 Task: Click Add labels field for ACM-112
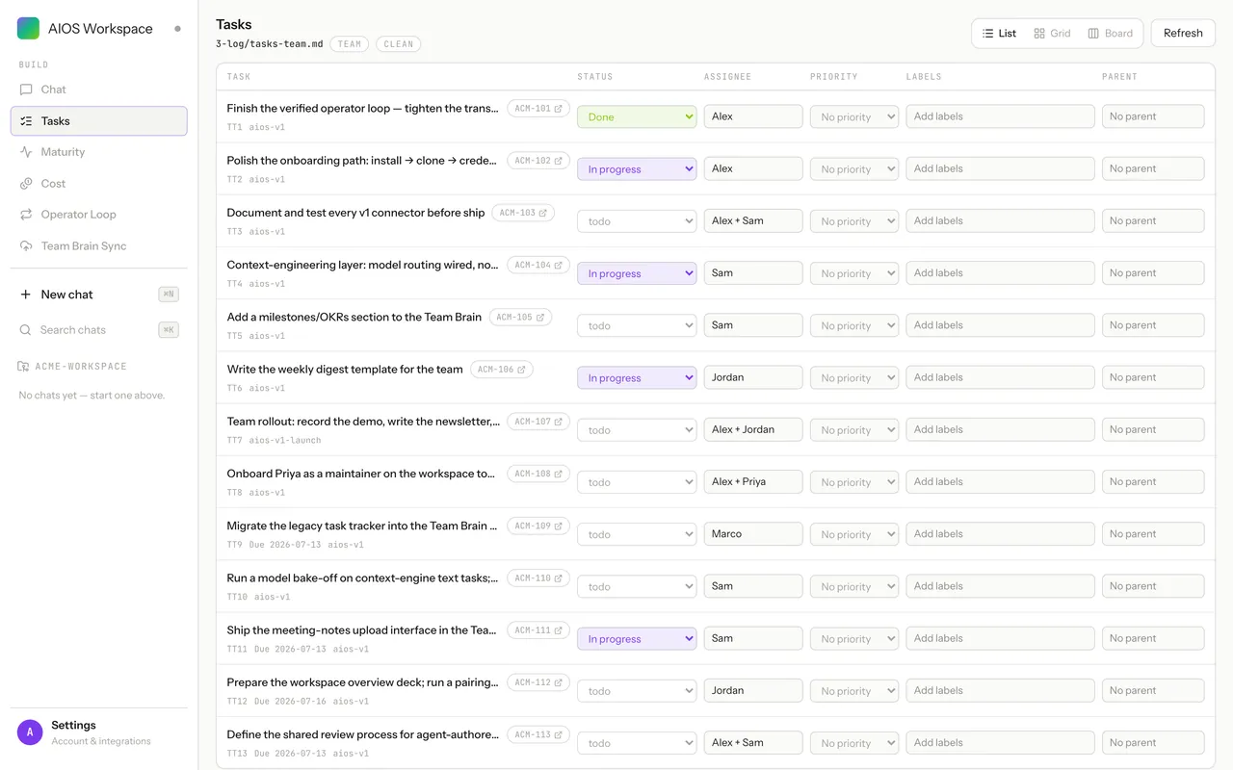(1000, 690)
